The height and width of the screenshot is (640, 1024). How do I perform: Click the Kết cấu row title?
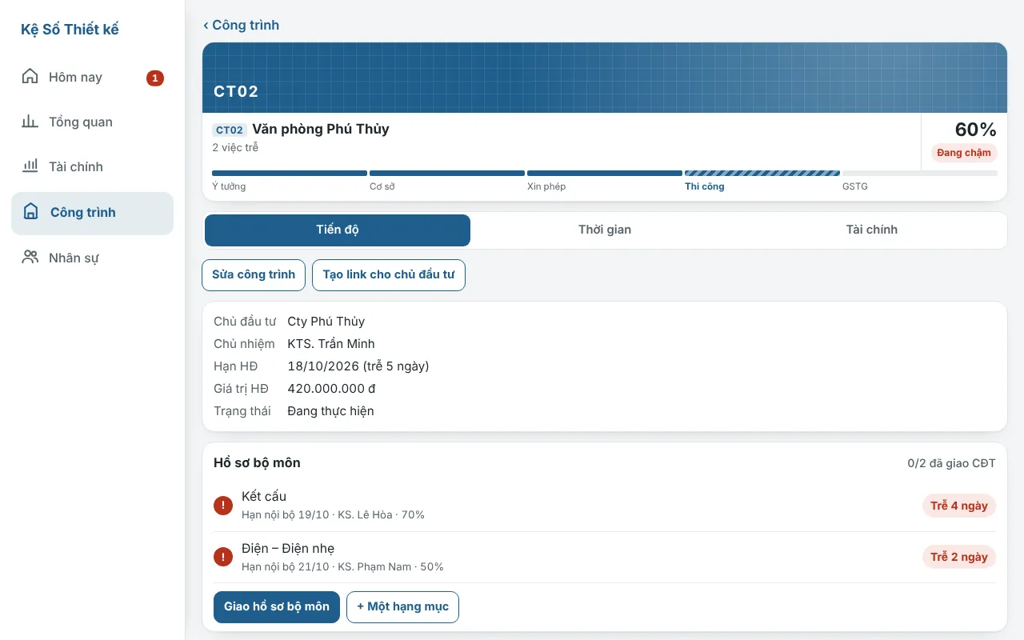(264, 497)
